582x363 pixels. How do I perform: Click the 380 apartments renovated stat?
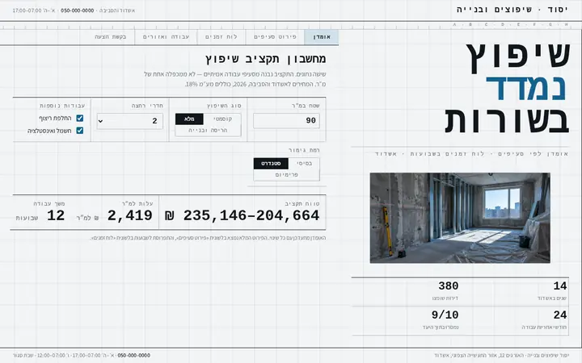pyautogui.click(x=449, y=286)
